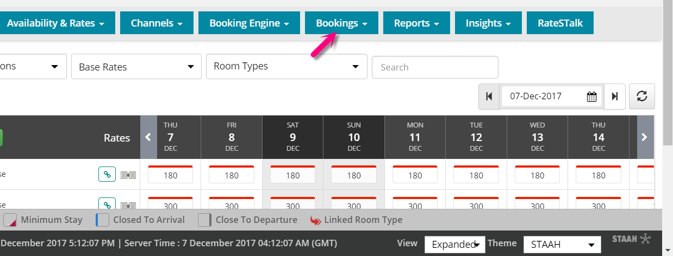This screenshot has height=256, width=673.
Task: Shift calendar columns left with arrow
Action: pyautogui.click(x=148, y=137)
